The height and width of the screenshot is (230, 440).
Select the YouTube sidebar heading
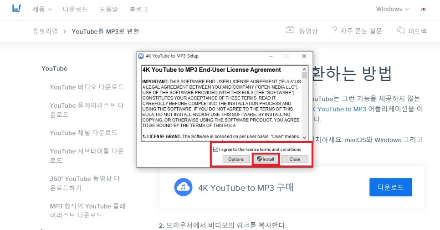(x=55, y=69)
